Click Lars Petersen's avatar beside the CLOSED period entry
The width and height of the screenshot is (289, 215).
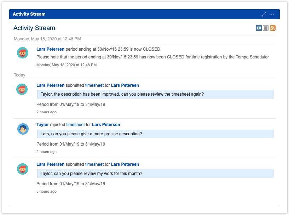tap(23, 53)
